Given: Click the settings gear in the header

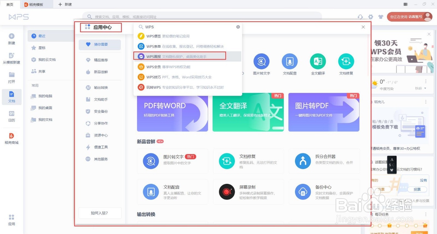Looking at the screenshot, I should (371, 17).
